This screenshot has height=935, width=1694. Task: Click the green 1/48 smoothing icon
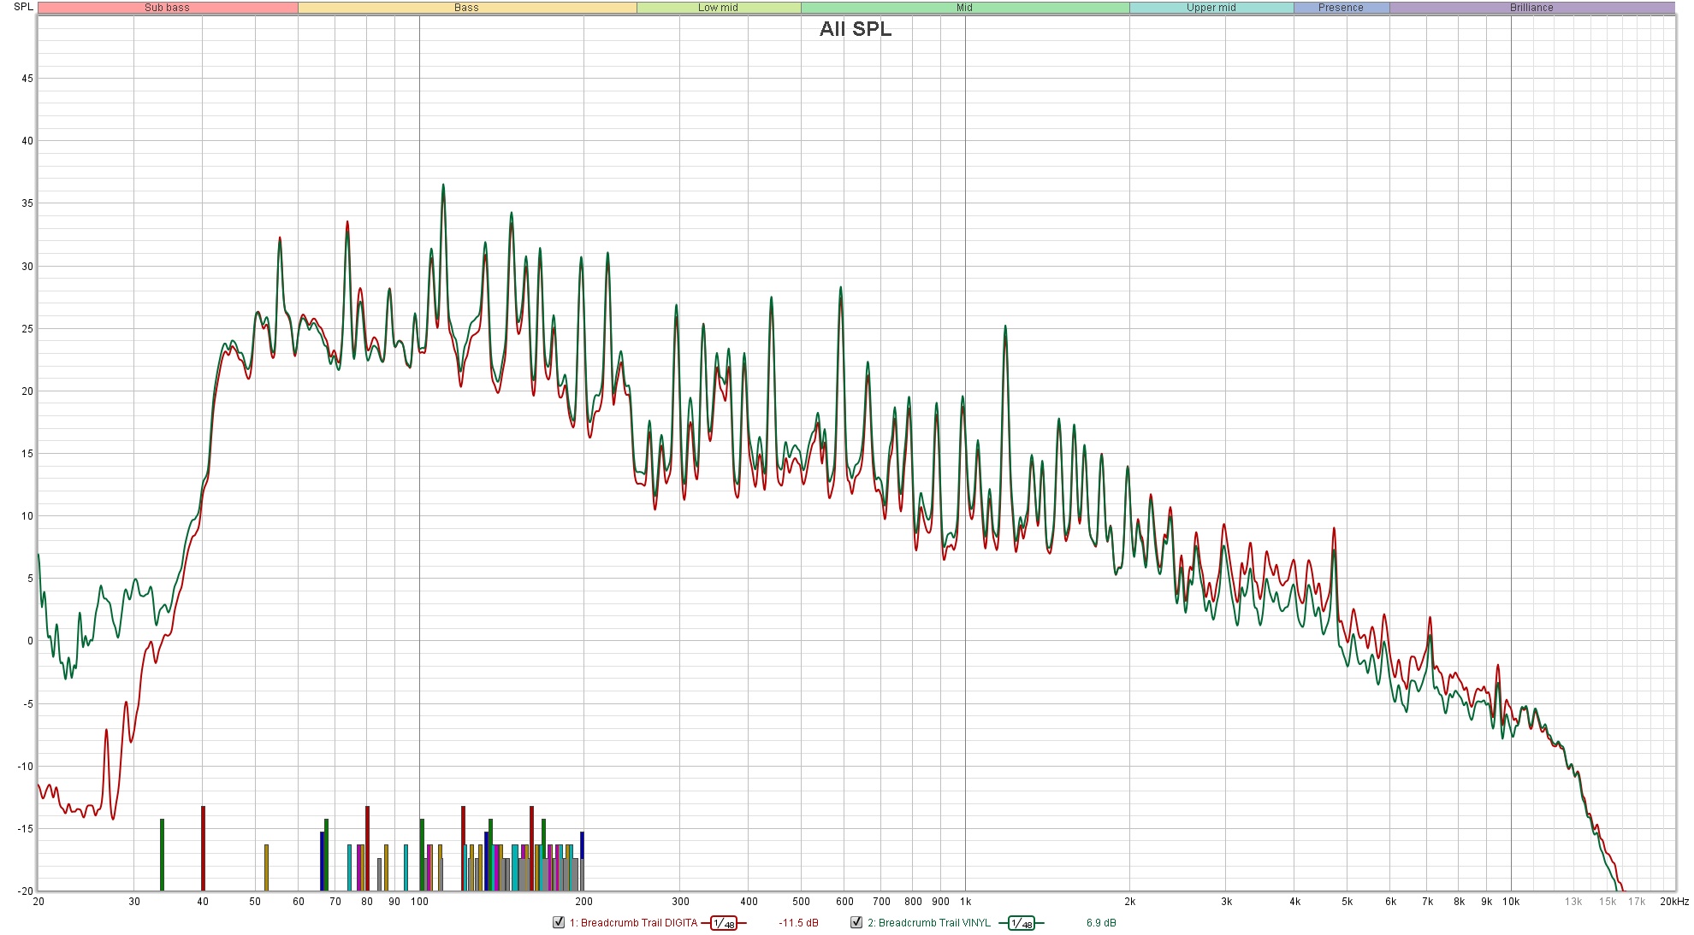1021,923
